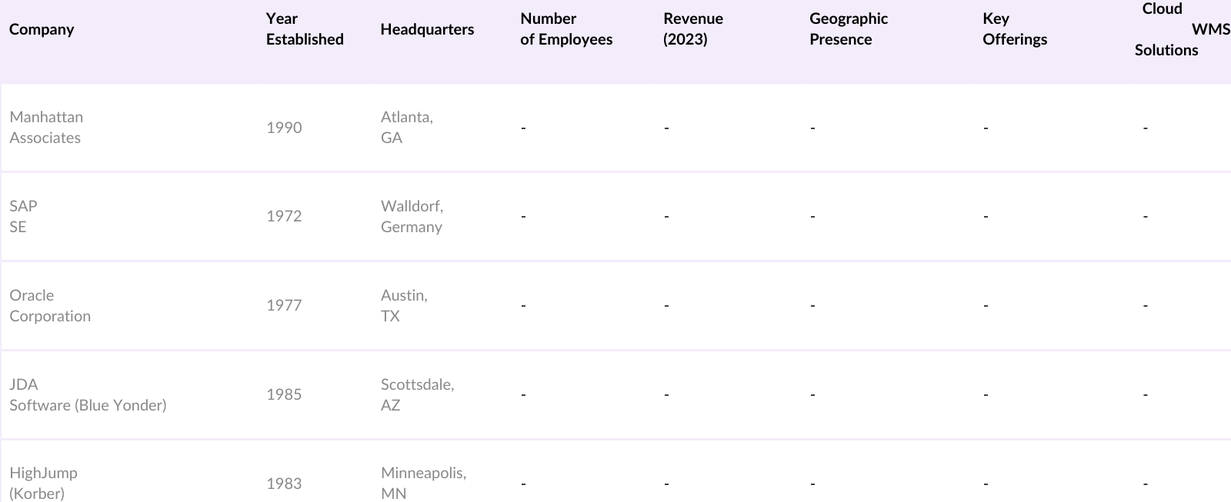Select the Revenue (2023) column header
Image resolution: width=1231 pixels, height=502 pixels.
(693, 29)
